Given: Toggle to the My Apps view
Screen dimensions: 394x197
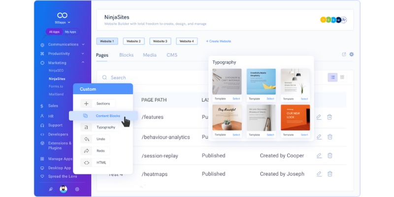Looking at the screenshot, I should [70, 32].
